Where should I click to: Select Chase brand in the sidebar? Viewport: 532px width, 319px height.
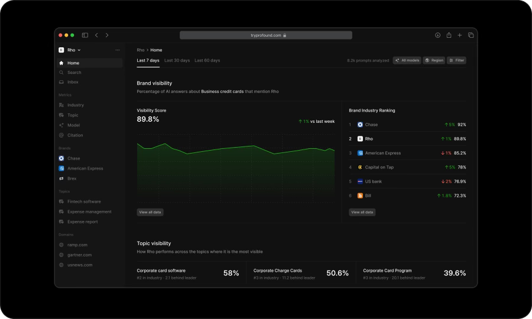pos(90,158)
